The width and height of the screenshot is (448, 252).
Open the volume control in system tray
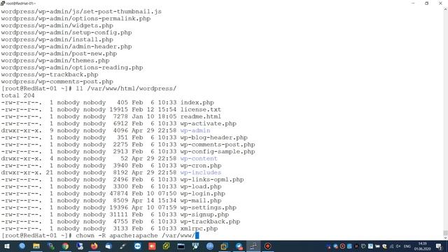[x=398, y=246]
